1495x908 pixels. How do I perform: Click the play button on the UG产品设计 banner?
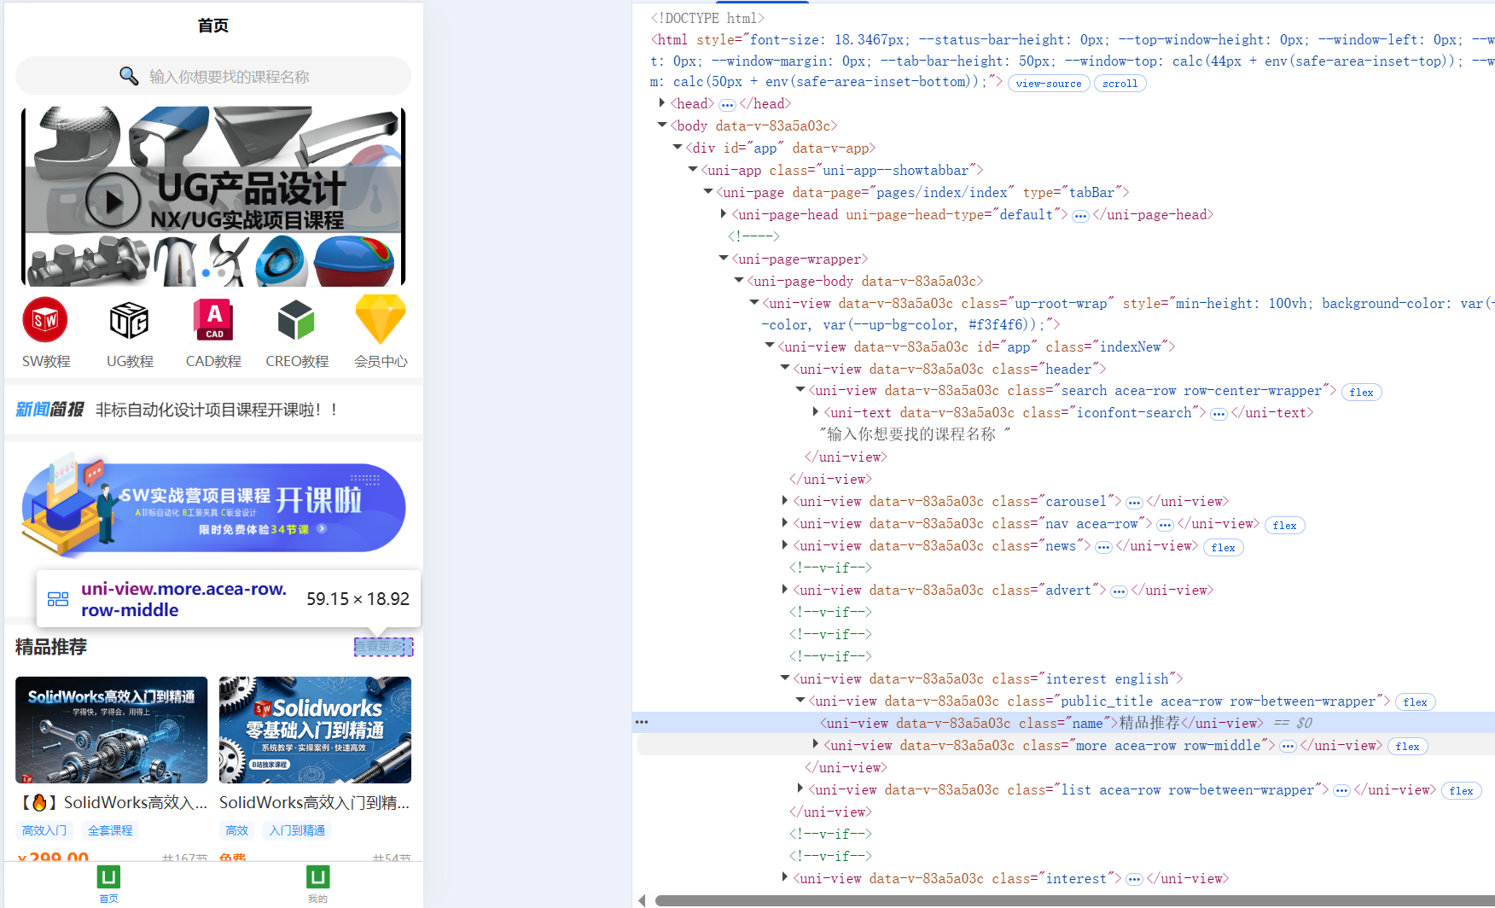[x=113, y=200]
